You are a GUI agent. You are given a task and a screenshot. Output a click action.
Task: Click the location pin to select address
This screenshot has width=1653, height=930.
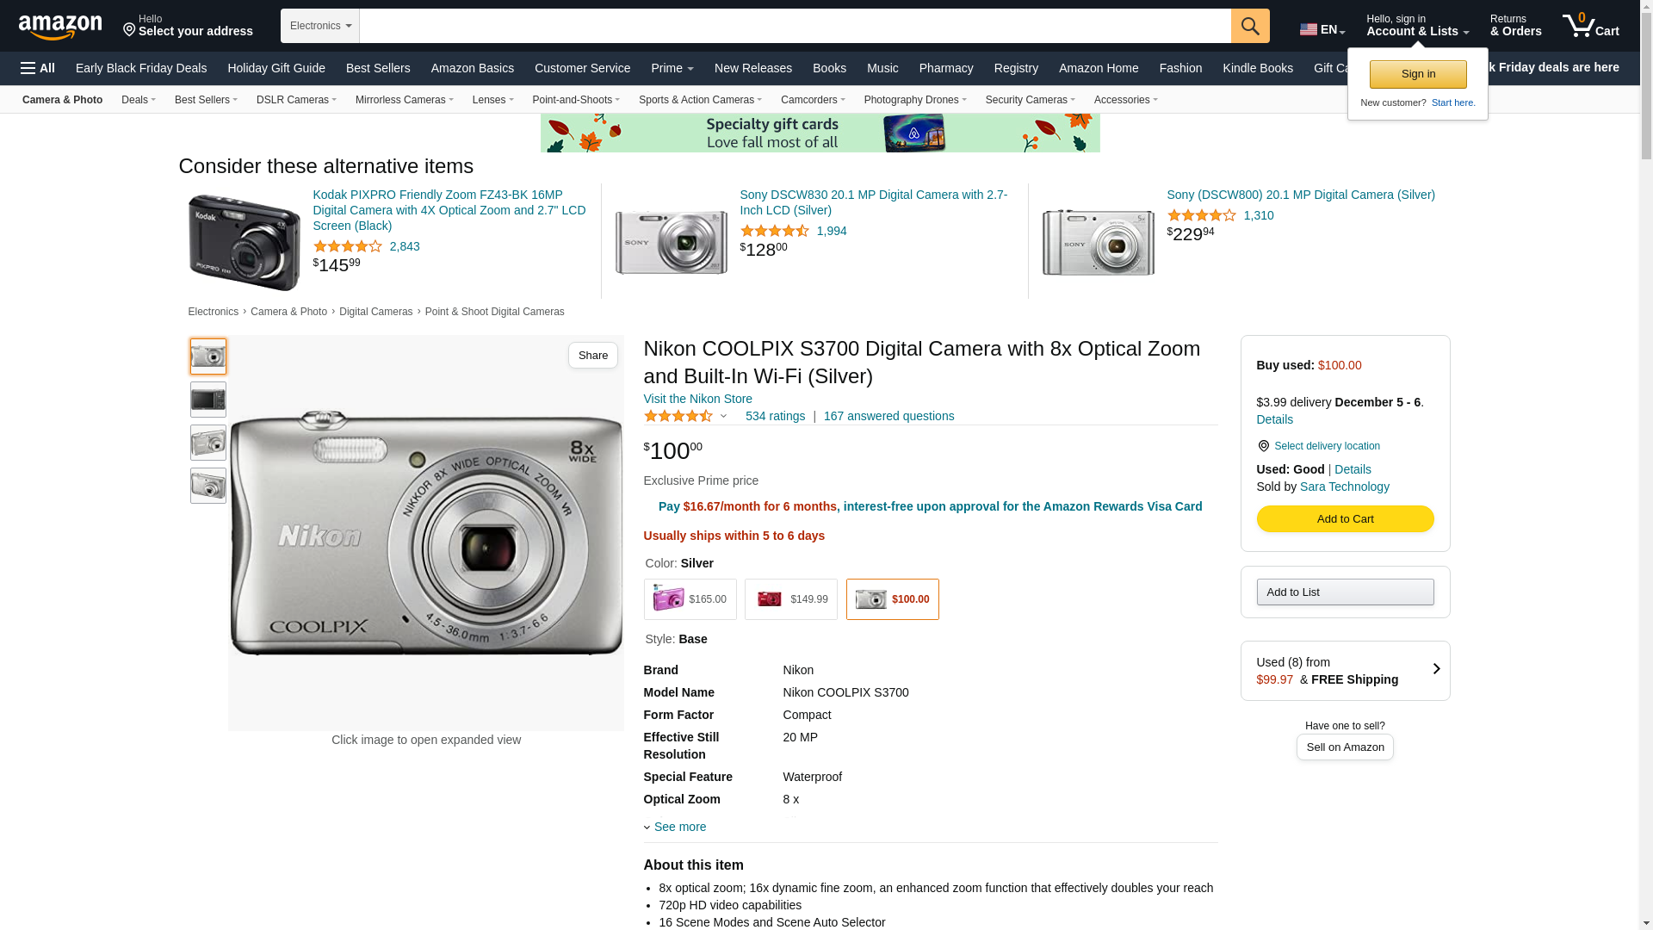click(130, 31)
